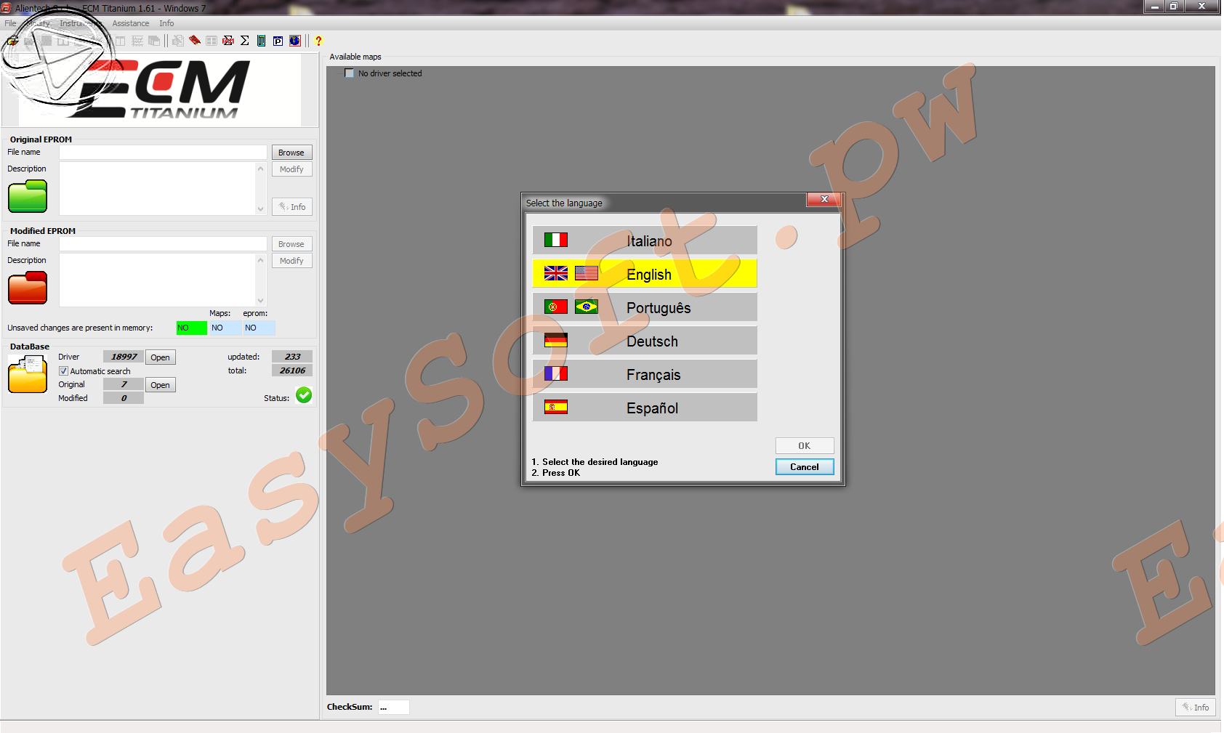Click the green Status checkmark icon
The width and height of the screenshot is (1224, 733).
[304, 395]
